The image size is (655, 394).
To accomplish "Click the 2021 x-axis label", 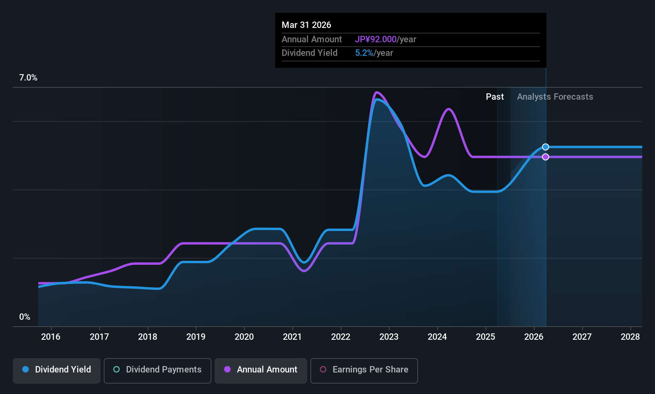I will [x=292, y=337].
